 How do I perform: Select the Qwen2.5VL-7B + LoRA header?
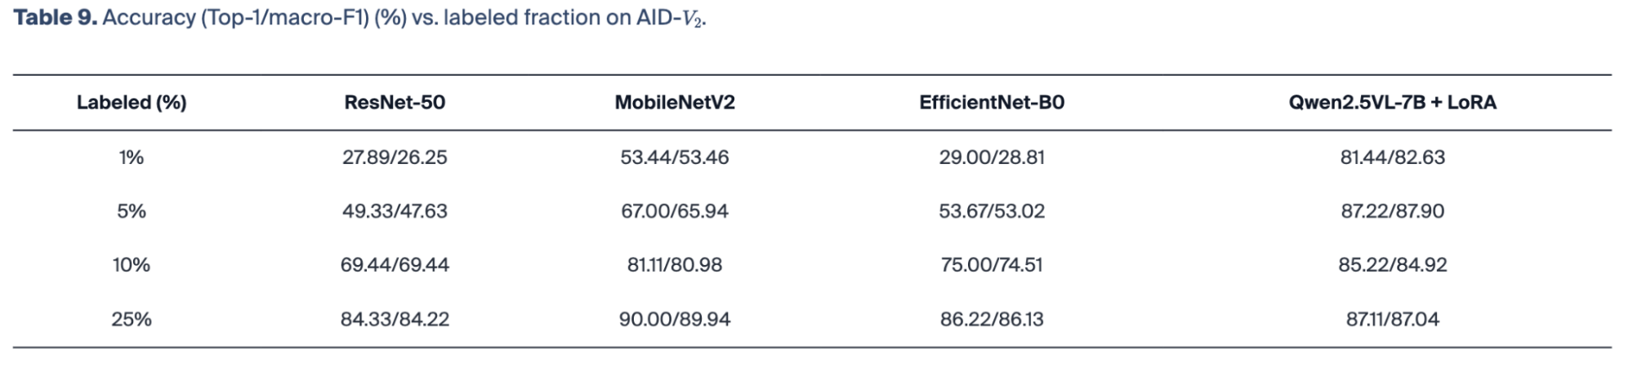click(1393, 103)
